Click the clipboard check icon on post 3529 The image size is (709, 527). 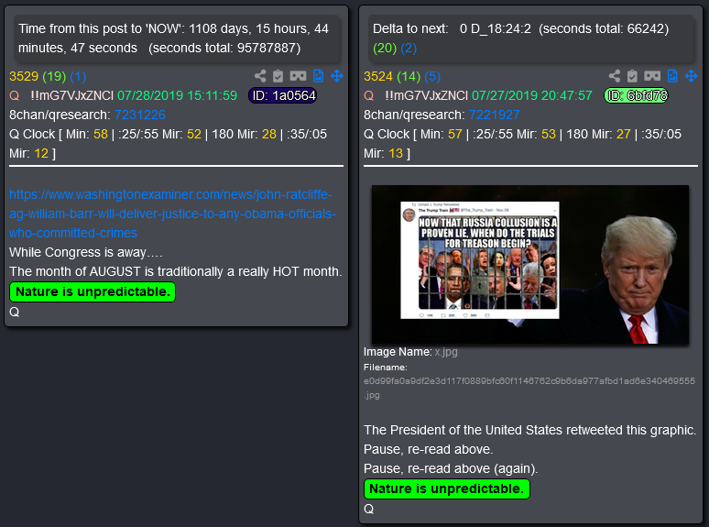coord(278,76)
